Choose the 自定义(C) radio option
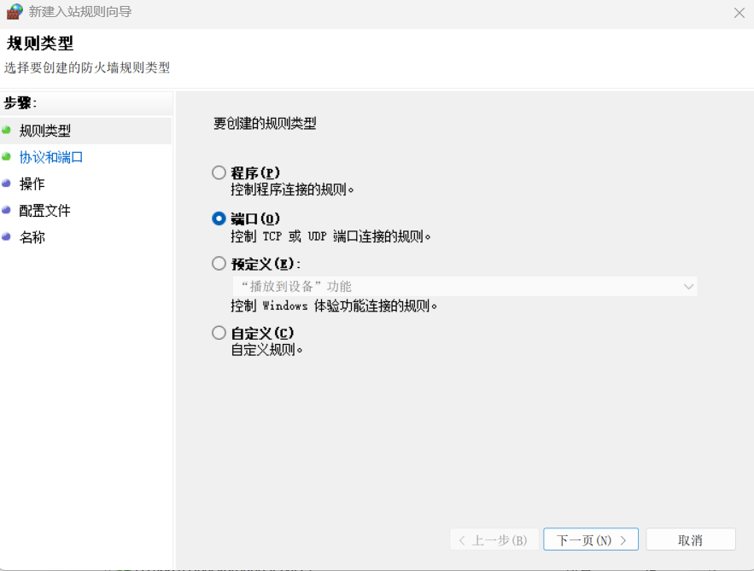The height and width of the screenshot is (571, 754). pos(219,333)
